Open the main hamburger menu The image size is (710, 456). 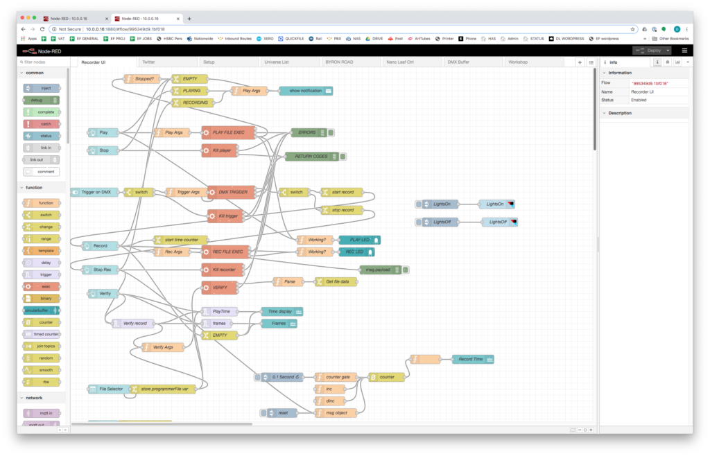(x=685, y=50)
